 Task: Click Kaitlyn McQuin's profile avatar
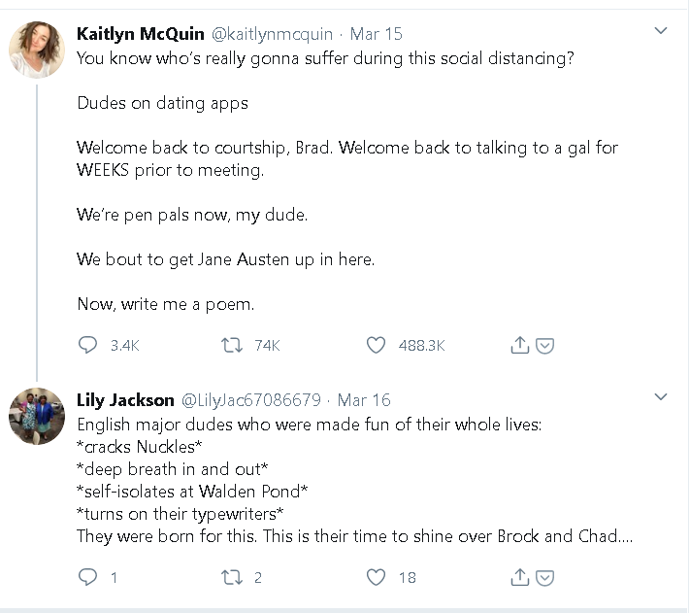click(37, 49)
